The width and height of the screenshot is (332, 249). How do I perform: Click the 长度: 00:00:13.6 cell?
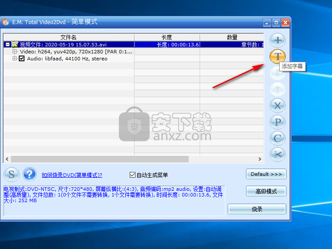click(167, 45)
